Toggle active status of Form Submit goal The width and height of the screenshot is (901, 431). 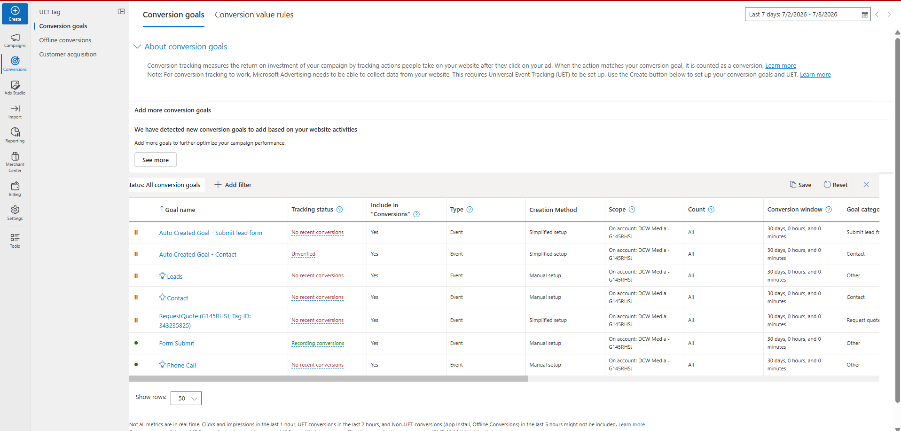click(x=136, y=343)
